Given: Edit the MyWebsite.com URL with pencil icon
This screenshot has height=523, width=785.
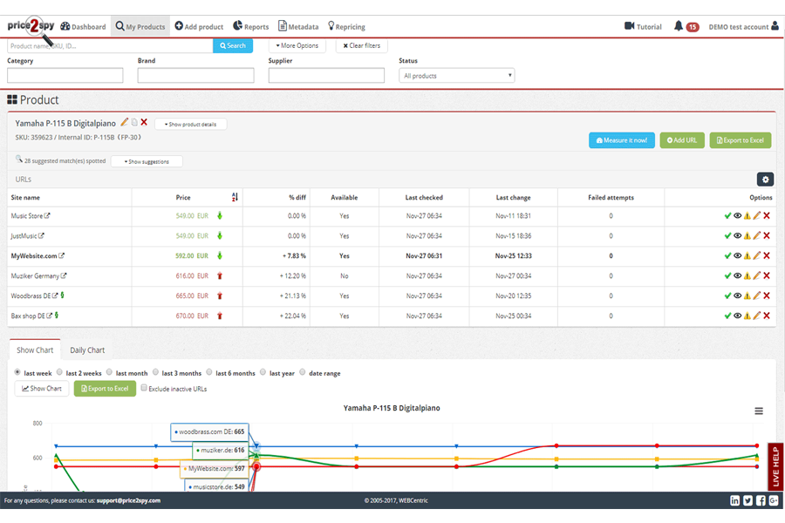Looking at the screenshot, I should 756,255.
